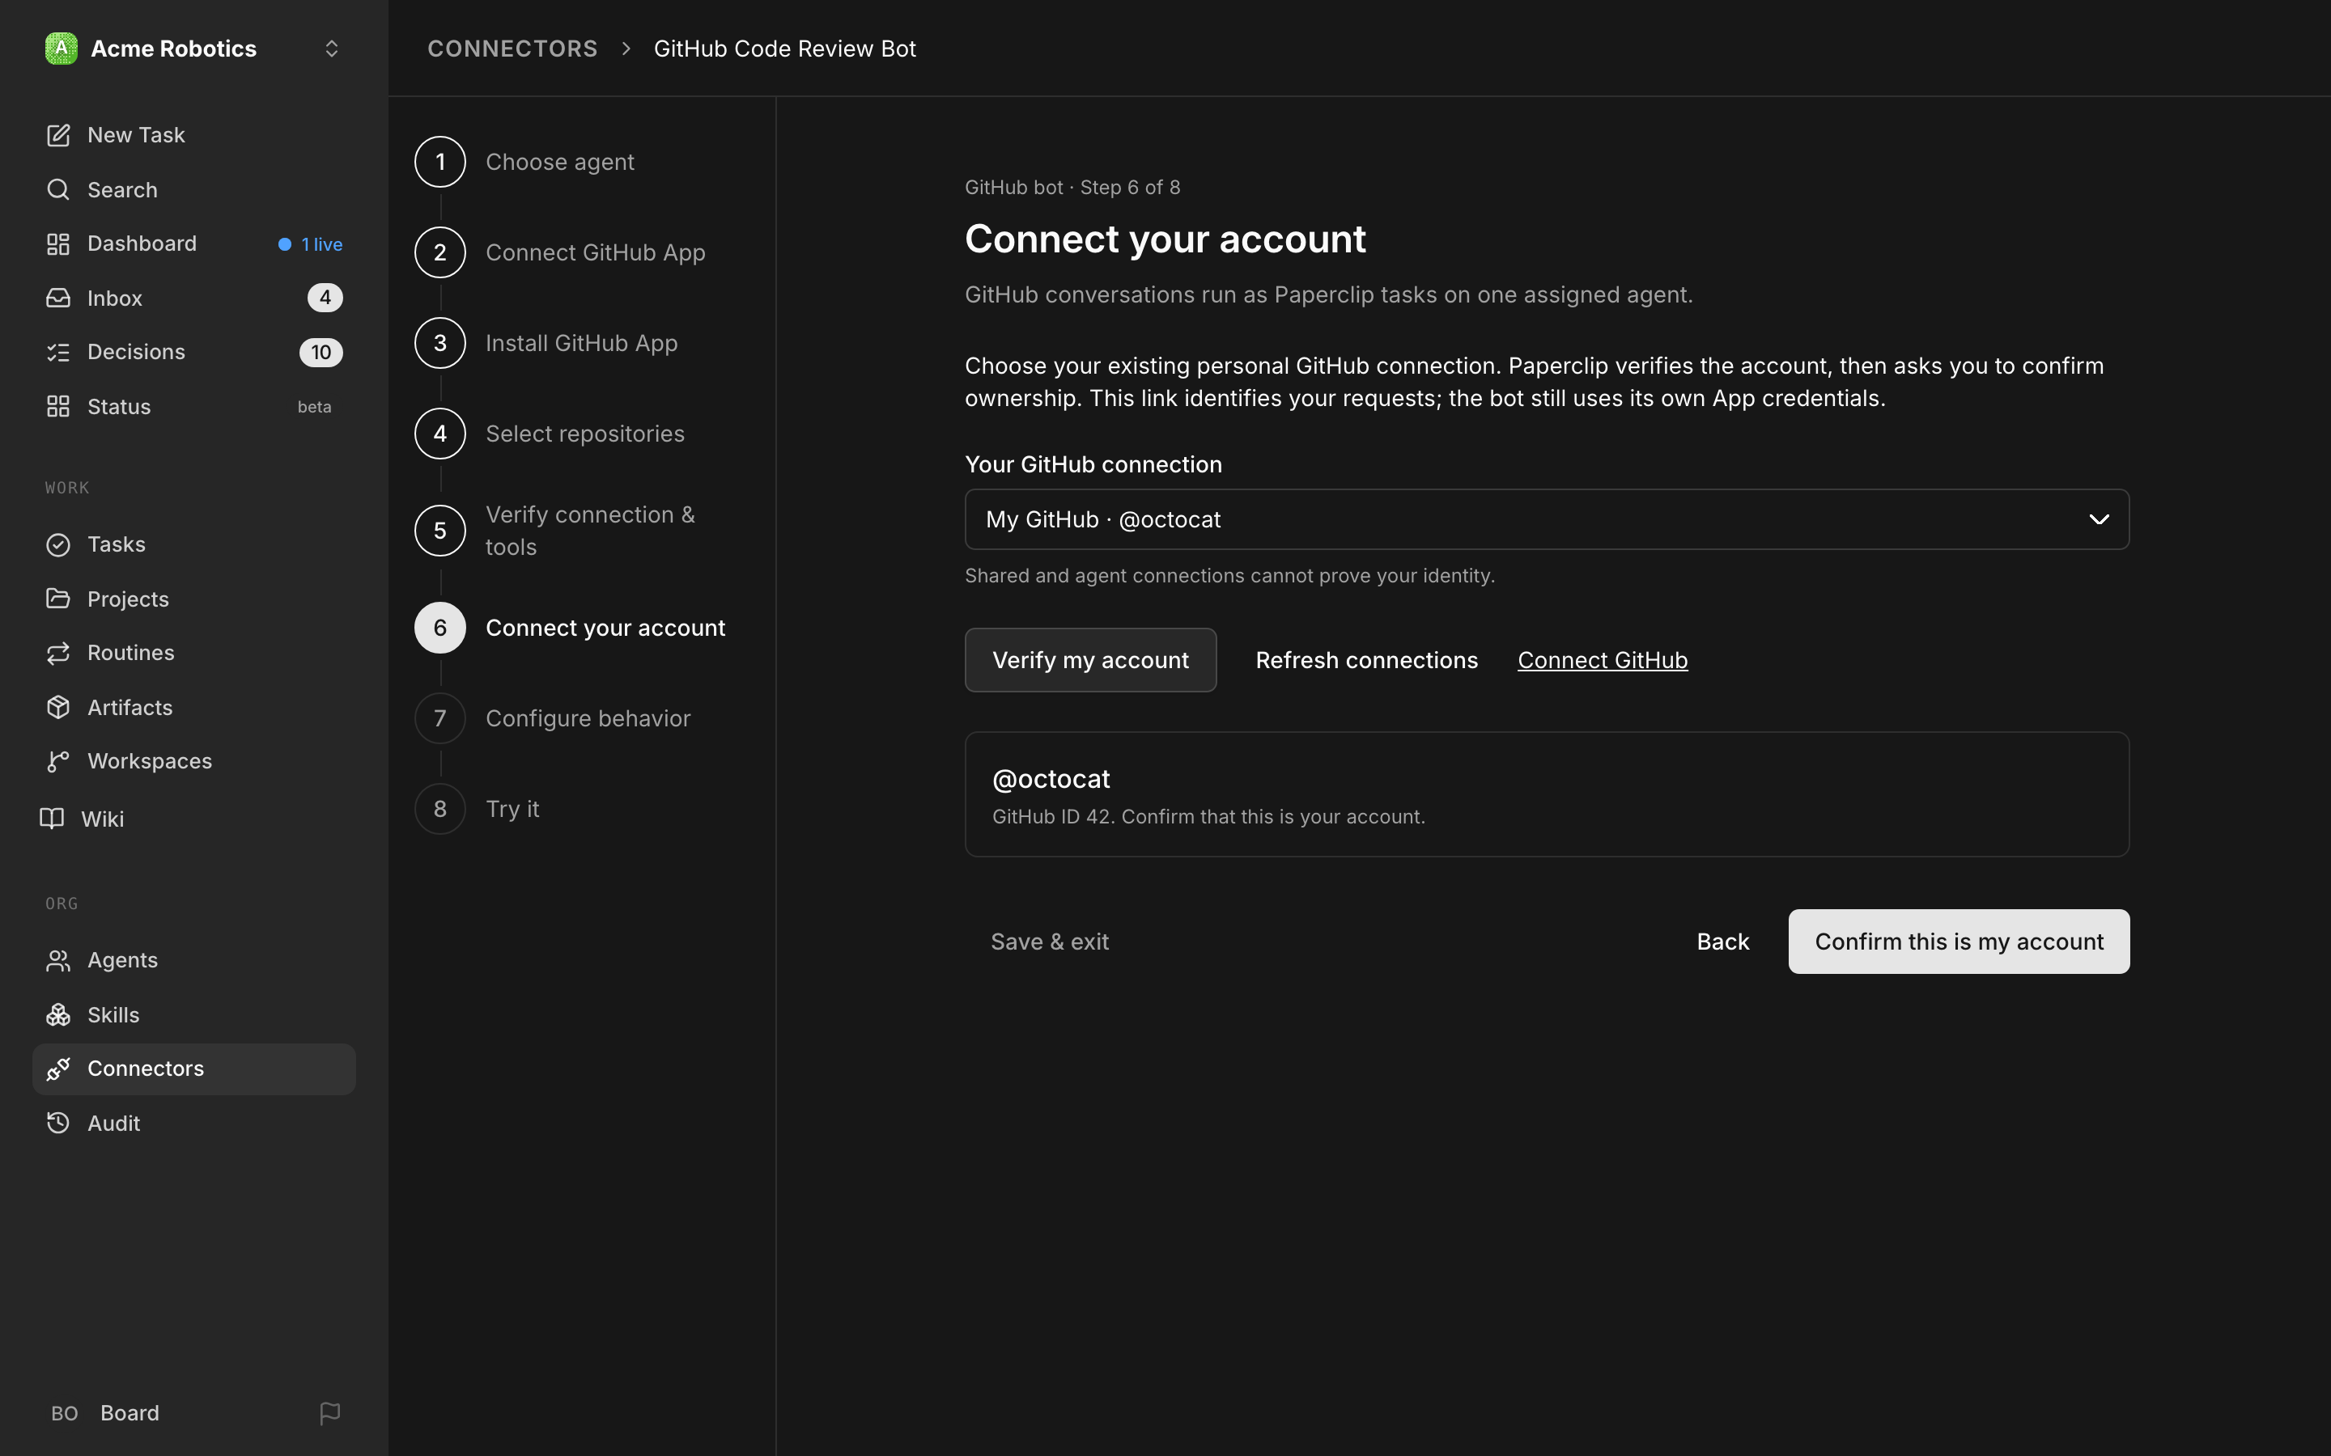Select step 6 Connect your account
Image resolution: width=2331 pixels, height=1456 pixels.
[571, 628]
